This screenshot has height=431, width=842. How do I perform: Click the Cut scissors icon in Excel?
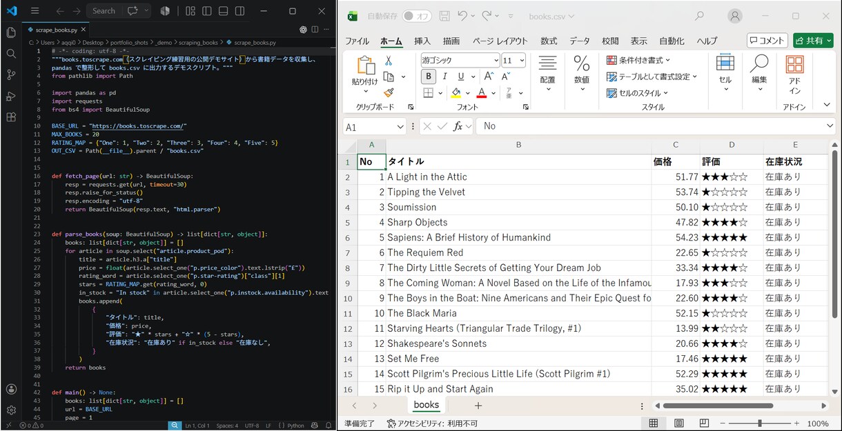[x=389, y=61]
